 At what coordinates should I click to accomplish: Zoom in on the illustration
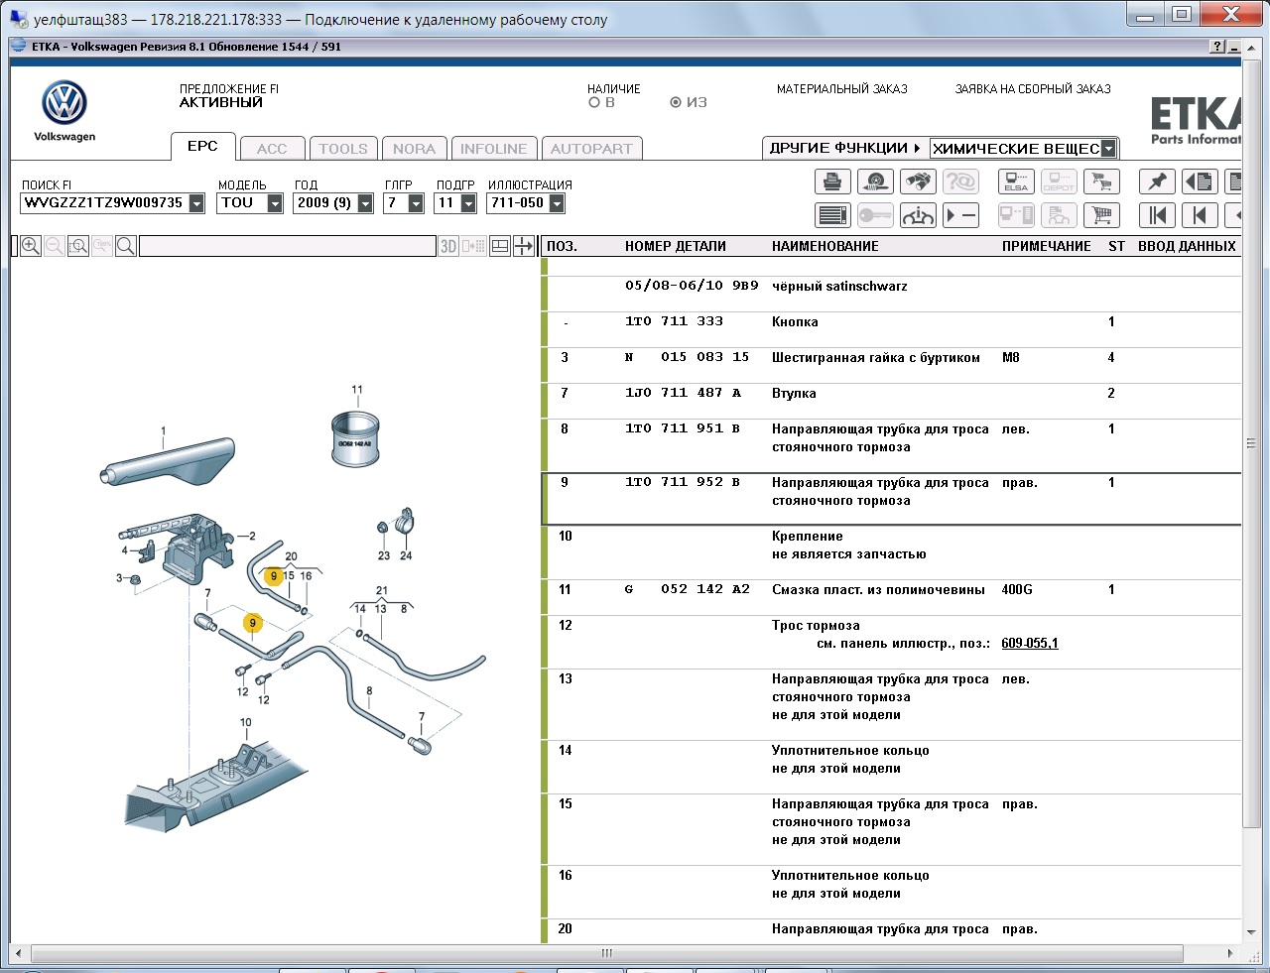pyautogui.click(x=31, y=246)
